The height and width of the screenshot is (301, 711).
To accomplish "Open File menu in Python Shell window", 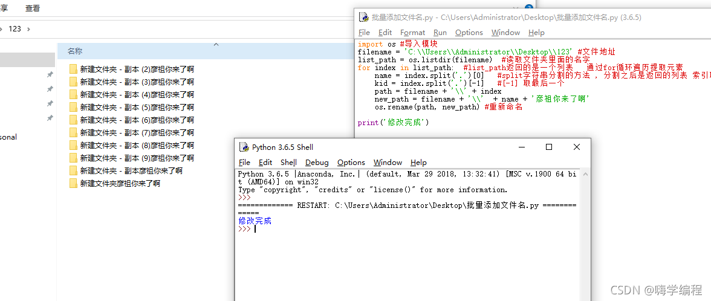I will [x=244, y=162].
